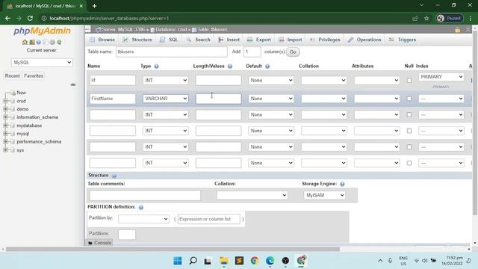This screenshot has height=269, width=478.
Task: Click help icon next to Length/Values header
Action: (230, 67)
